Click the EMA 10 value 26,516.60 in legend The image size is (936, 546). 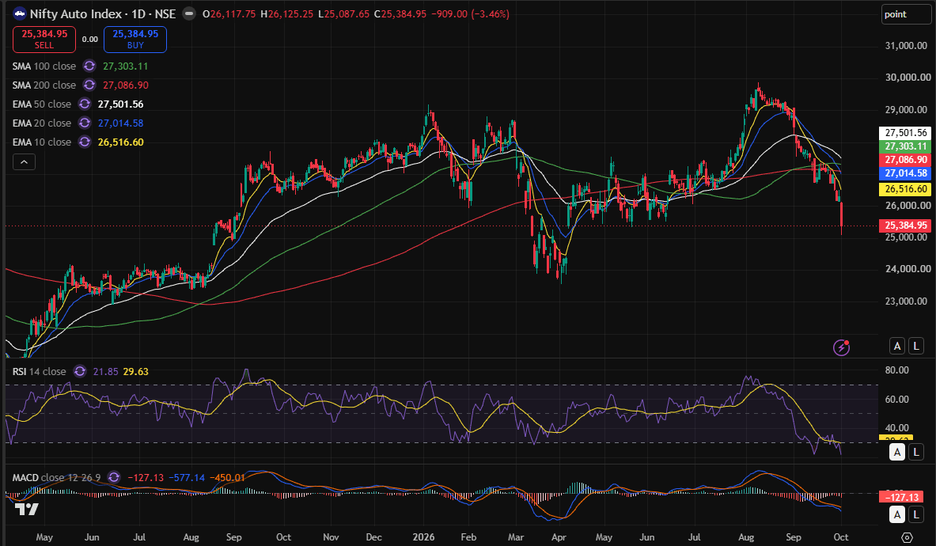pyautogui.click(x=120, y=142)
